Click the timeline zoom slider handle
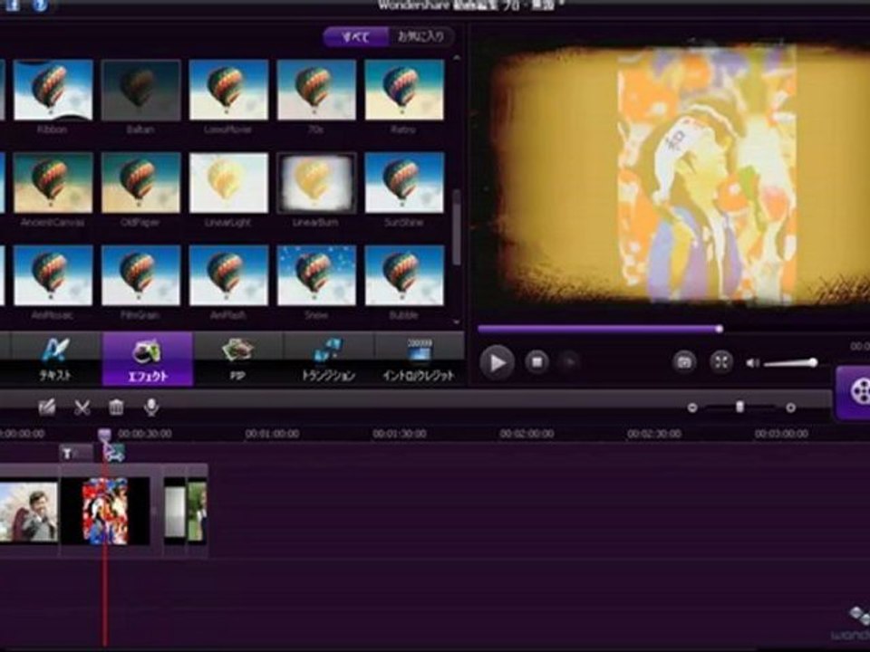Viewport: 870px width, 652px height. (x=739, y=407)
